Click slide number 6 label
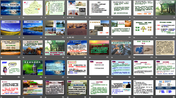This screenshot has width=176, height=98. tap(130, 18)
